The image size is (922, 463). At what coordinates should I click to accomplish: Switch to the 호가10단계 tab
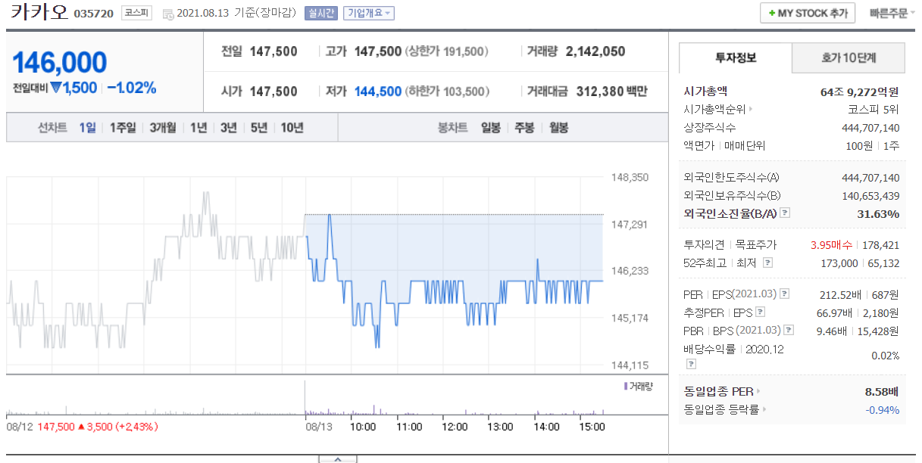pos(849,57)
